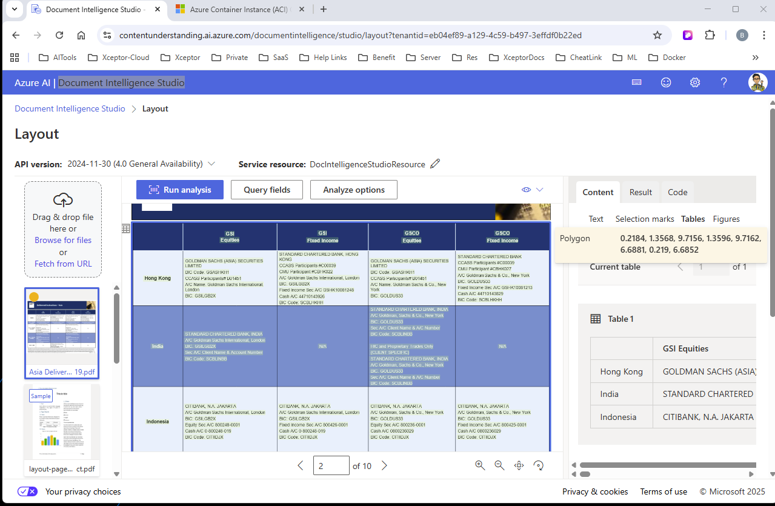Go to previous table arrow
The height and width of the screenshot is (506, 775).
680,267
